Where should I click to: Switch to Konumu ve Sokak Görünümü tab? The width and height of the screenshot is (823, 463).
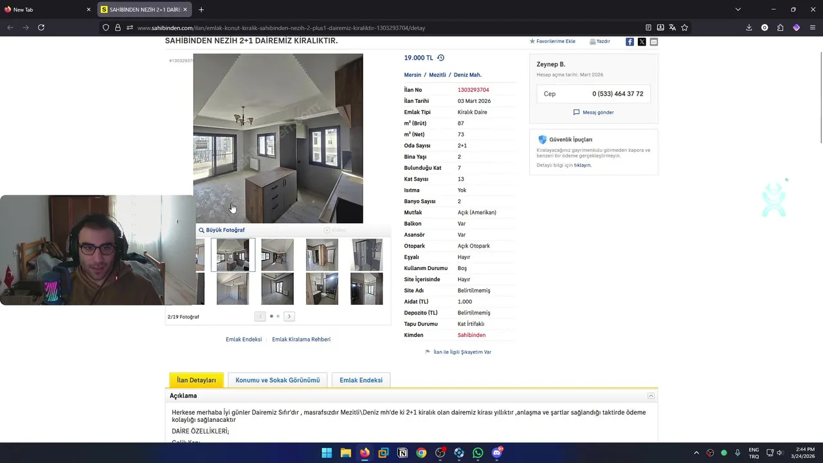pyautogui.click(x=278, y=380)
